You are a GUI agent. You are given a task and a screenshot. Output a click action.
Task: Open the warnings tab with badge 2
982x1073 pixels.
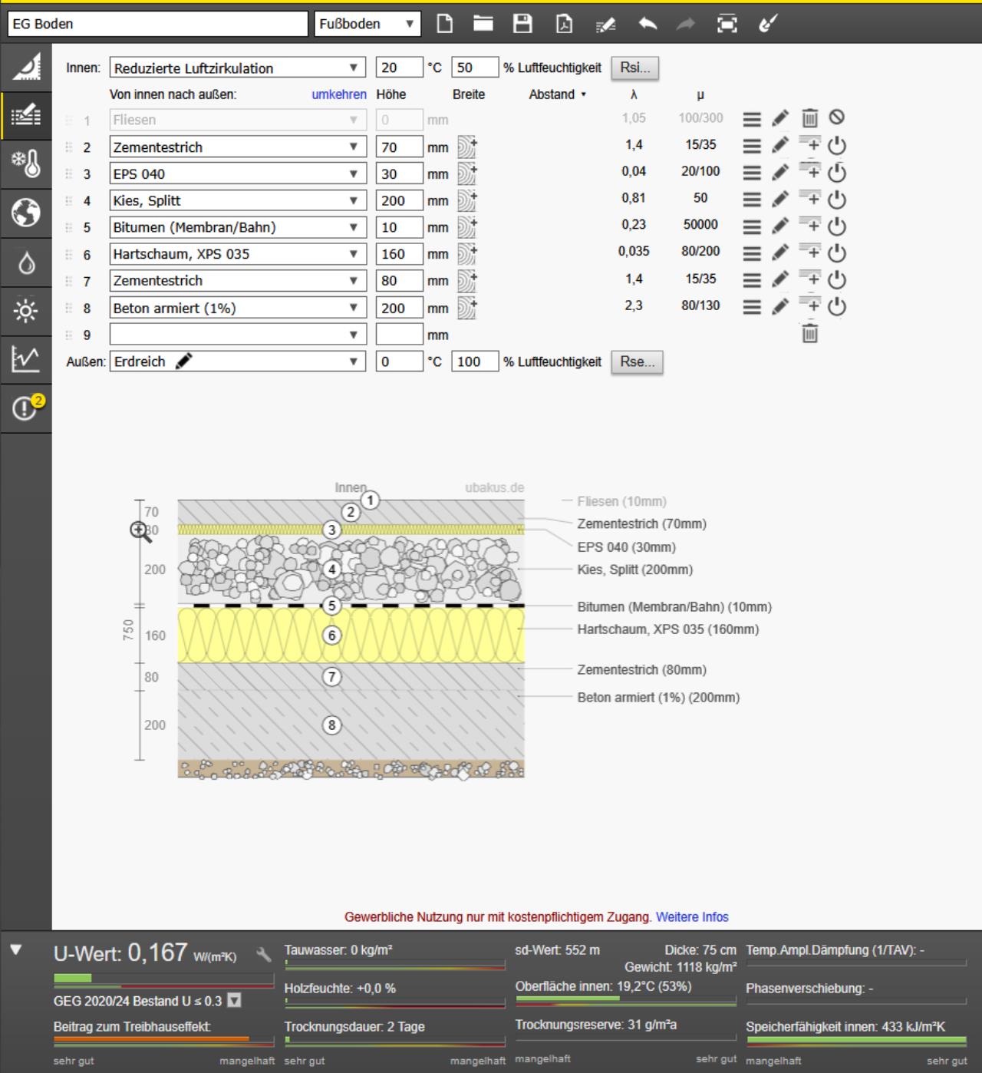pos(25,408)
